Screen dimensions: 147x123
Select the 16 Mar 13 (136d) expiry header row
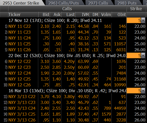click(67, 91)
